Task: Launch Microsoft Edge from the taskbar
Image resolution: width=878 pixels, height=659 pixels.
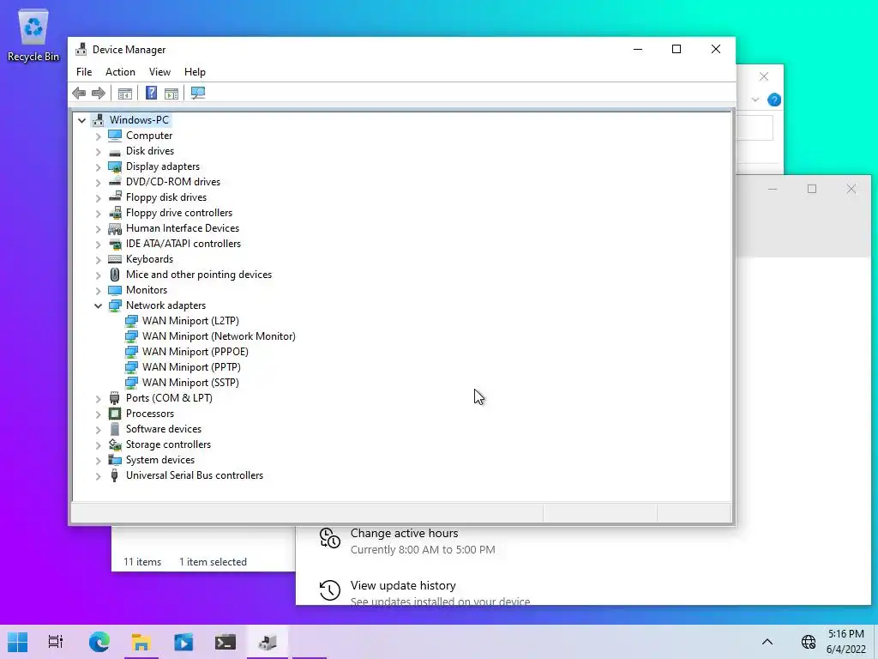Action: pyautogui.click(x=99, y=642)
